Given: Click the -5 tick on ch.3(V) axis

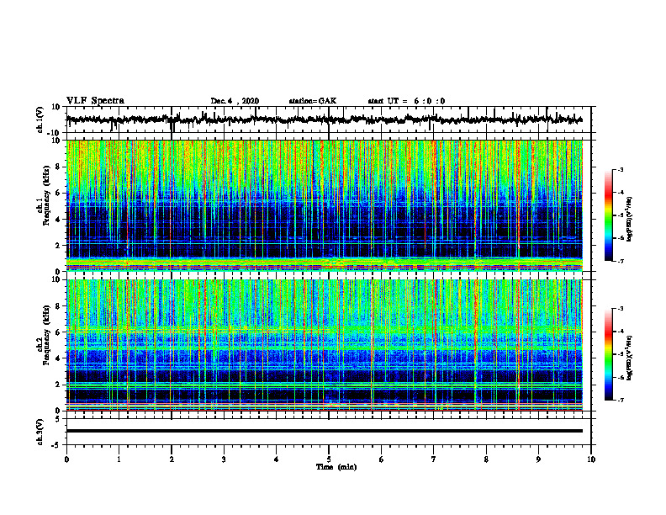Looking at the screenshot, I should 57,445.
